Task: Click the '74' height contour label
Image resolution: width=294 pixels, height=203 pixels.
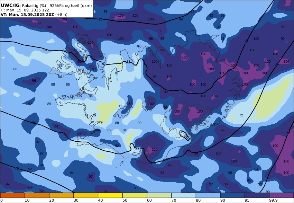Action: point(247,42)
